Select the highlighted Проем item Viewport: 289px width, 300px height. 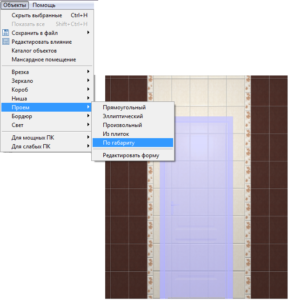(x=47, y=107)
